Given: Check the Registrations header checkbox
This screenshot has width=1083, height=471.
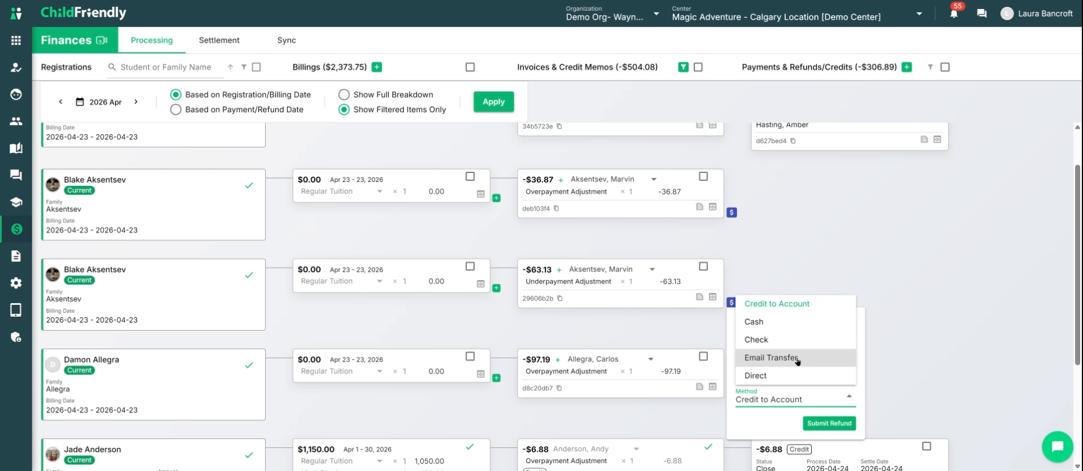Looking at the screenshot, I should (256, 67).
